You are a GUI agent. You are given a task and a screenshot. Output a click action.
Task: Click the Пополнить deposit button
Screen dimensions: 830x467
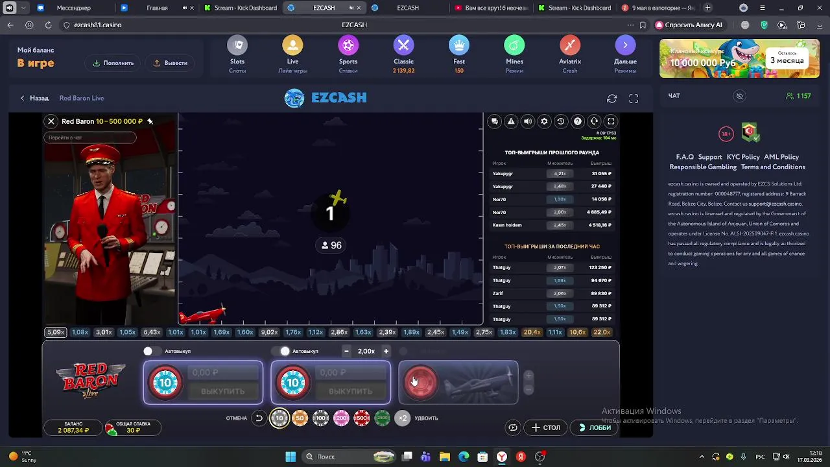pos(113,63)
